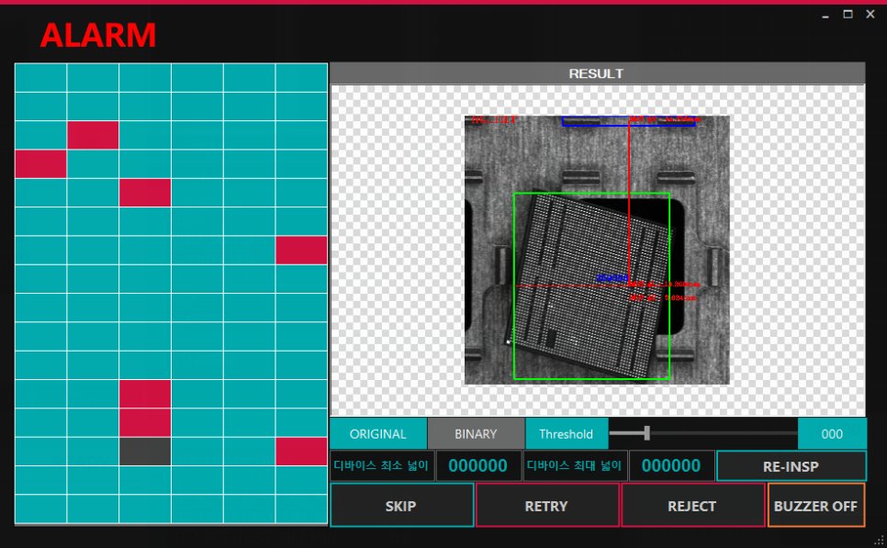Hit the RETRY button
The image size is (887, 548).
click(x=547, y=505)
